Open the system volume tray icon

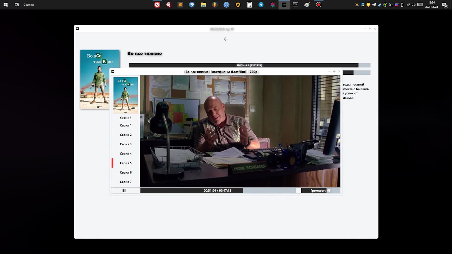click(x=414, y=5)
